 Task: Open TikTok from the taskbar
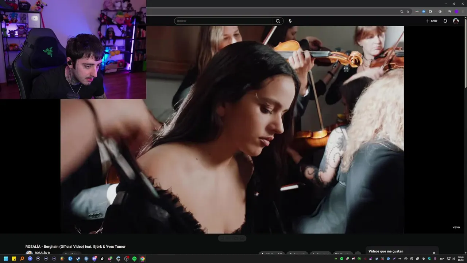point(102,259)
